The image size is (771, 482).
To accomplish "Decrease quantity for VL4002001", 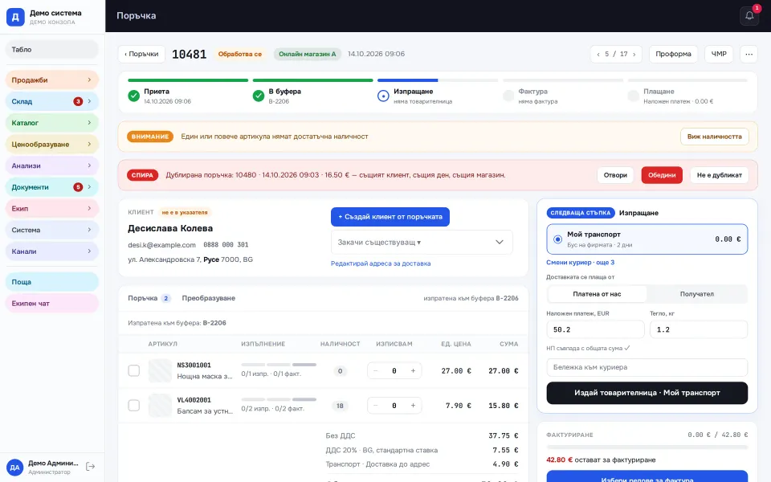I will coord(376,406).
